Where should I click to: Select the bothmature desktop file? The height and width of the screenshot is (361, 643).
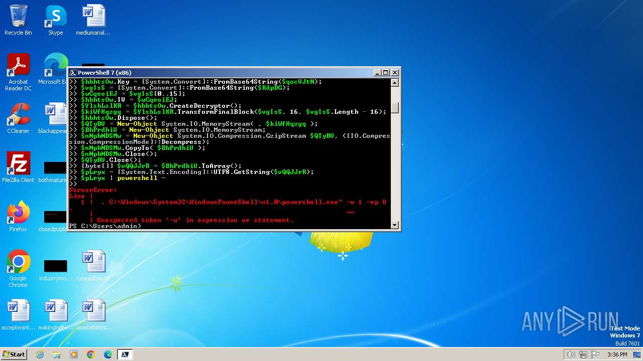point(53,170)
